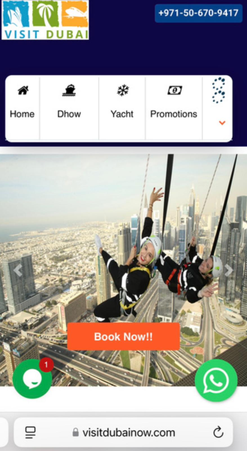Click the dotted swirl icon in menu

pyautogui.click(x=219, y=90)
